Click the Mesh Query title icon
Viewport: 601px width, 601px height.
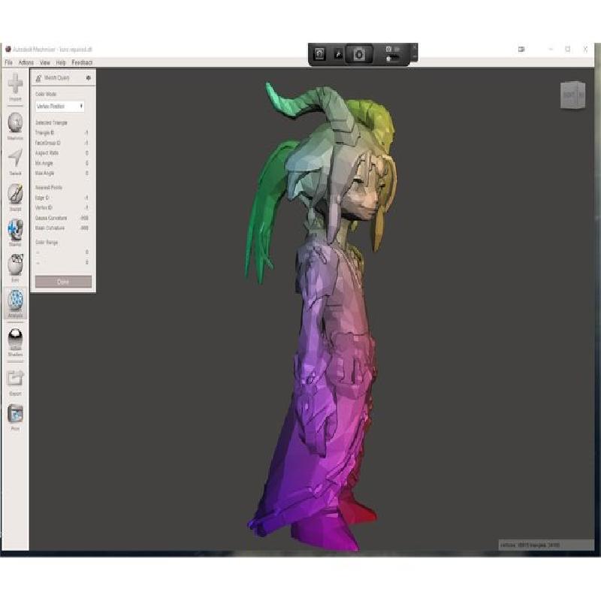38,78
